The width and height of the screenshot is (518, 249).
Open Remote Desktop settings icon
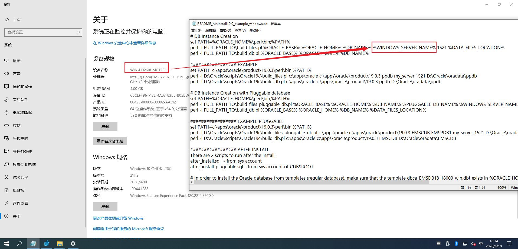[6, 203]
